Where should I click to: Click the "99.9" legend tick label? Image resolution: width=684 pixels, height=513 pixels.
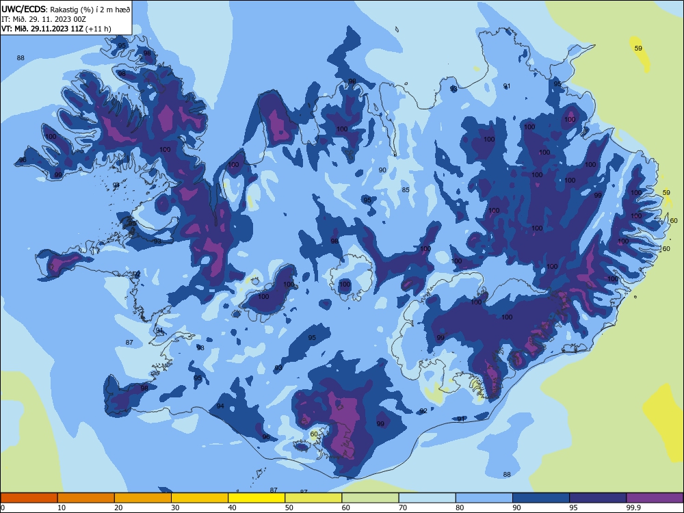(633, 508)
